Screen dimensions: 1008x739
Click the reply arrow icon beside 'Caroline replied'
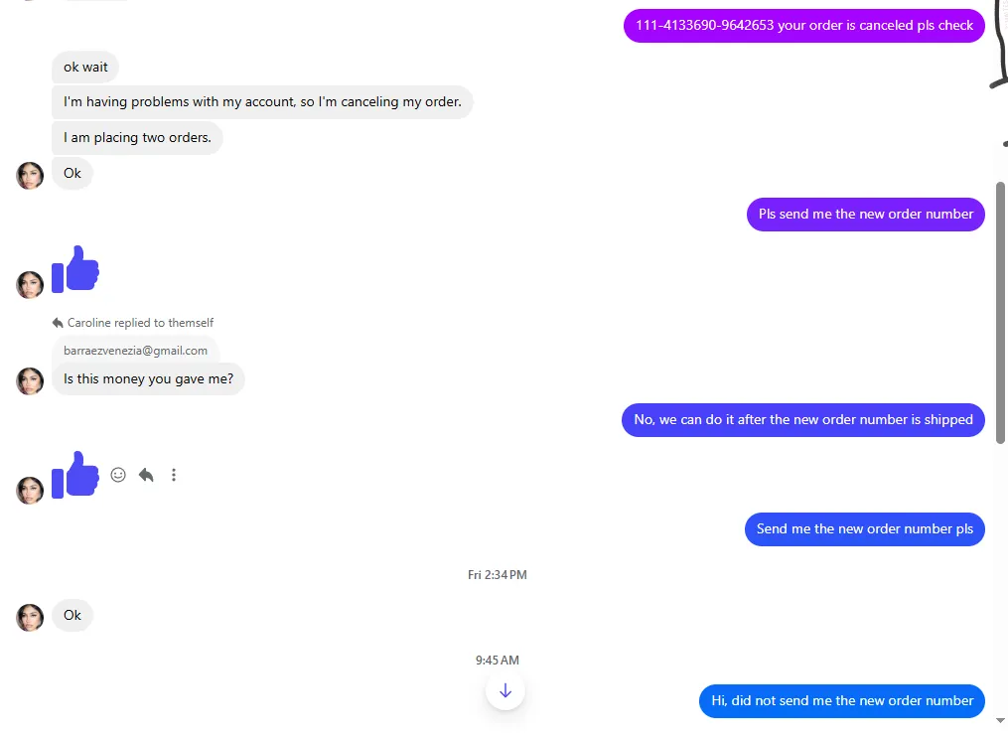pos(58,323)
